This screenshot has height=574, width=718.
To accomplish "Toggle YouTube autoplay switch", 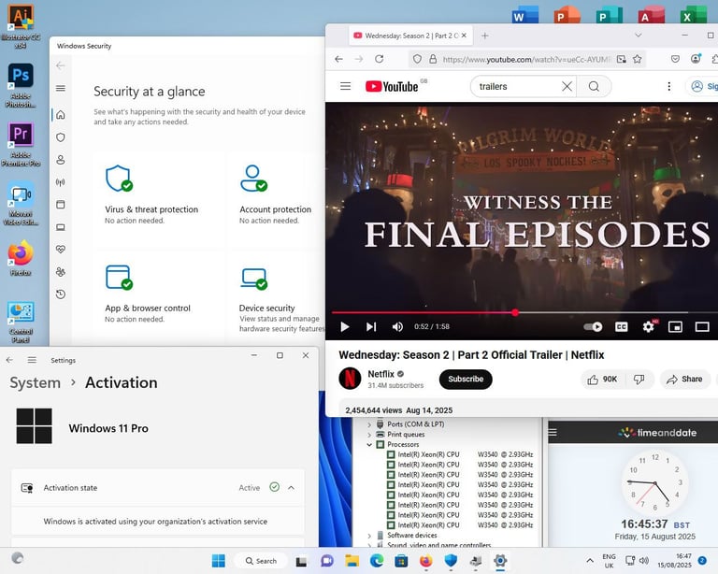I will (593, 327).
